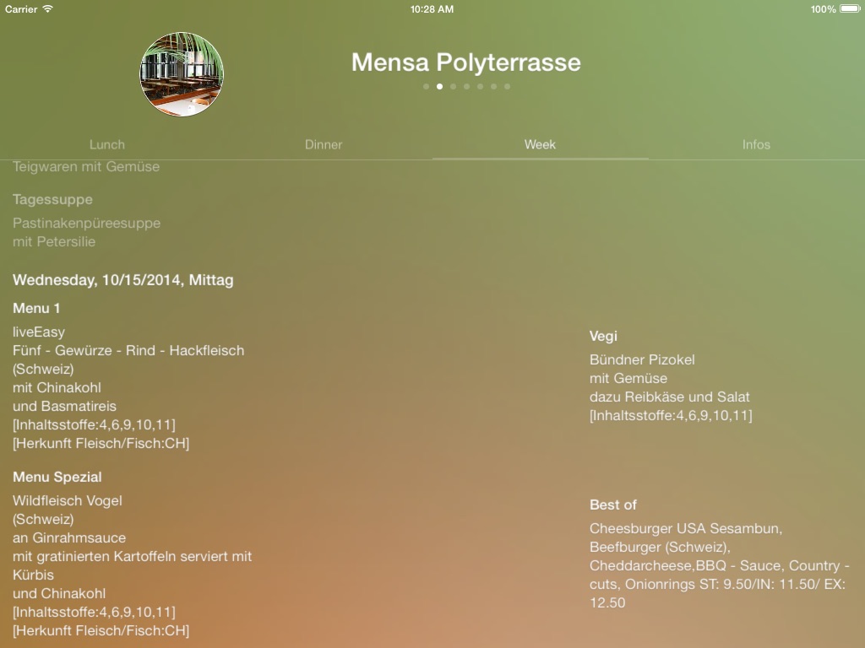
Task: Tap the 100% battery percentage
Action: pos(823,8)
